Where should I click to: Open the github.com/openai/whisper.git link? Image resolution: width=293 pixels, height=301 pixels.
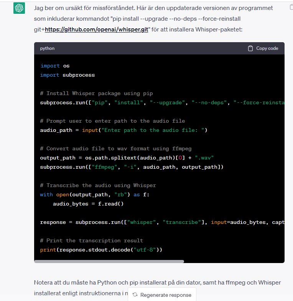pyautogui.click(x=96, y=30)
